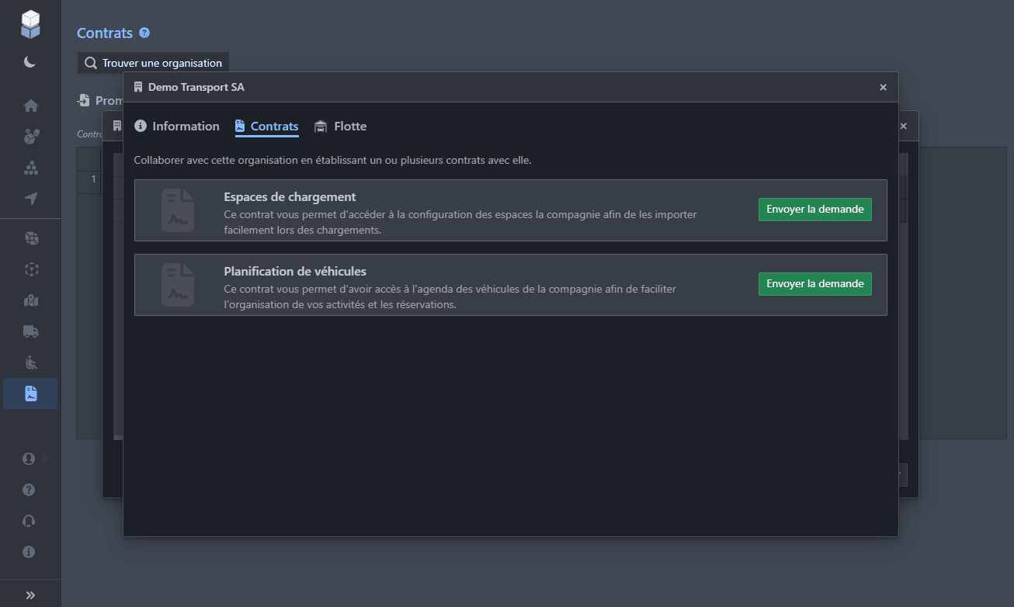Viewport: 1014px width, 607px height.
Task: Click the Trouver une organisation search field
Action: (x=154, y=63)
